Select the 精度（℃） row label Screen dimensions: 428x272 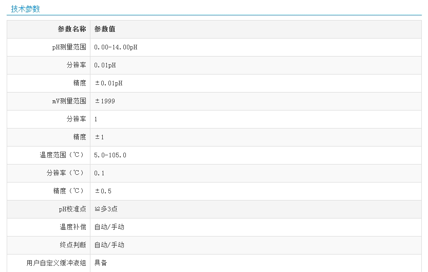click(69, 191)
